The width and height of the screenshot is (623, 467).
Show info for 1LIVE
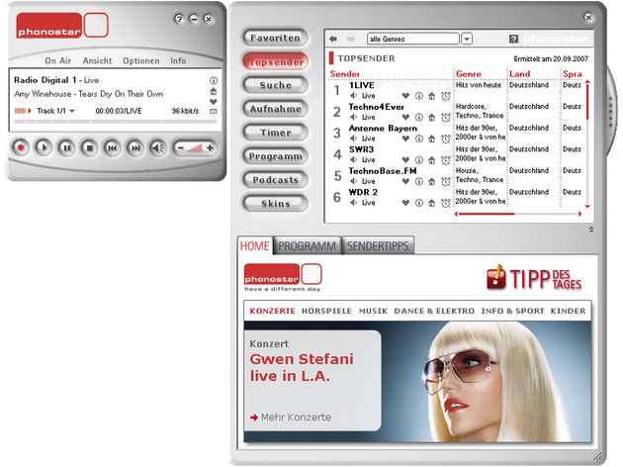point(418,96)
